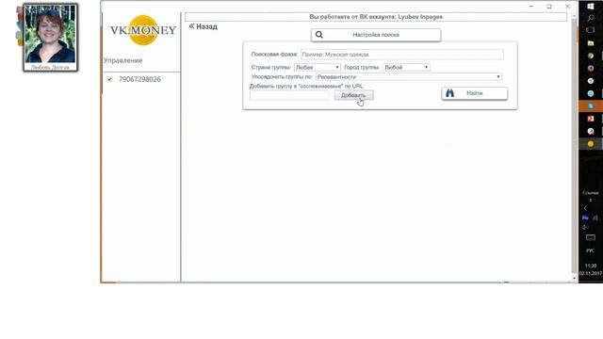
Task: Open the Windows Start button in taskbar
Action: point(591,6)
